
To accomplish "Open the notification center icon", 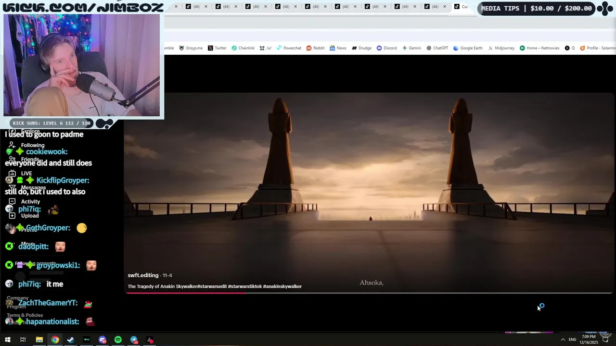I will coord(606,340).
